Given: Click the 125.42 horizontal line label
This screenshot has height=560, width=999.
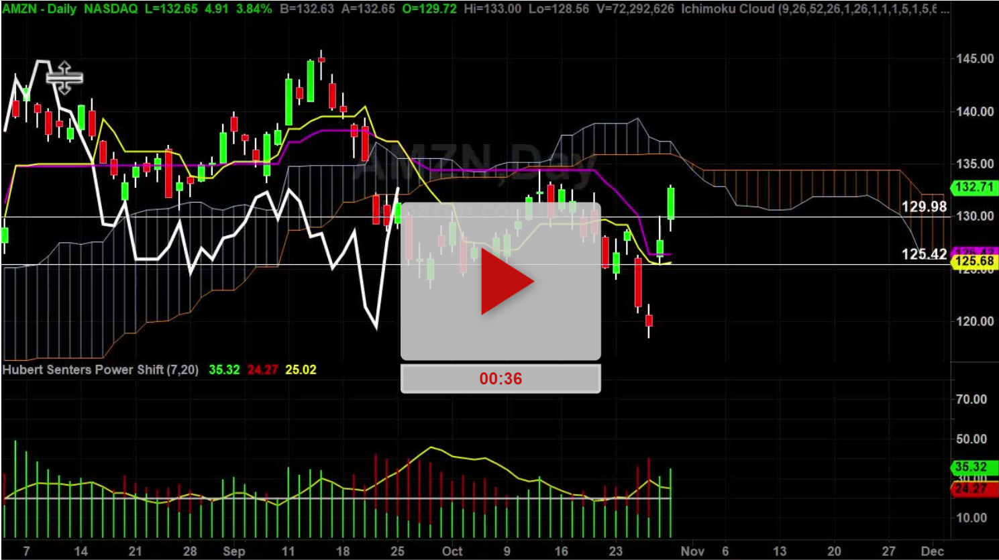Looking at the screenshot, I should coord(924,254).
